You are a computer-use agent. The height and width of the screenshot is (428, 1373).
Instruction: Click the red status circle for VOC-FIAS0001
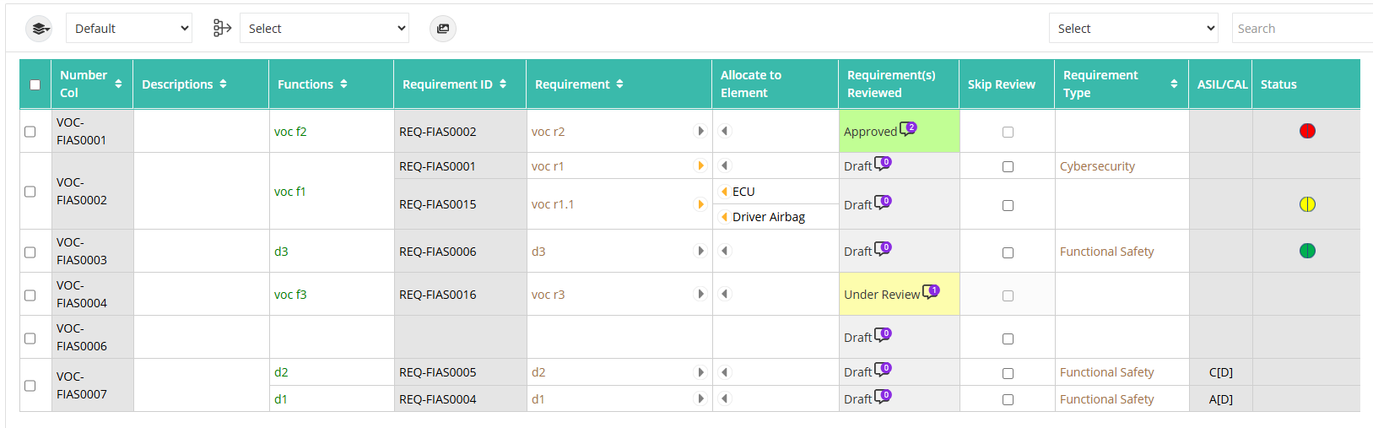click(x=1307, y=131)
